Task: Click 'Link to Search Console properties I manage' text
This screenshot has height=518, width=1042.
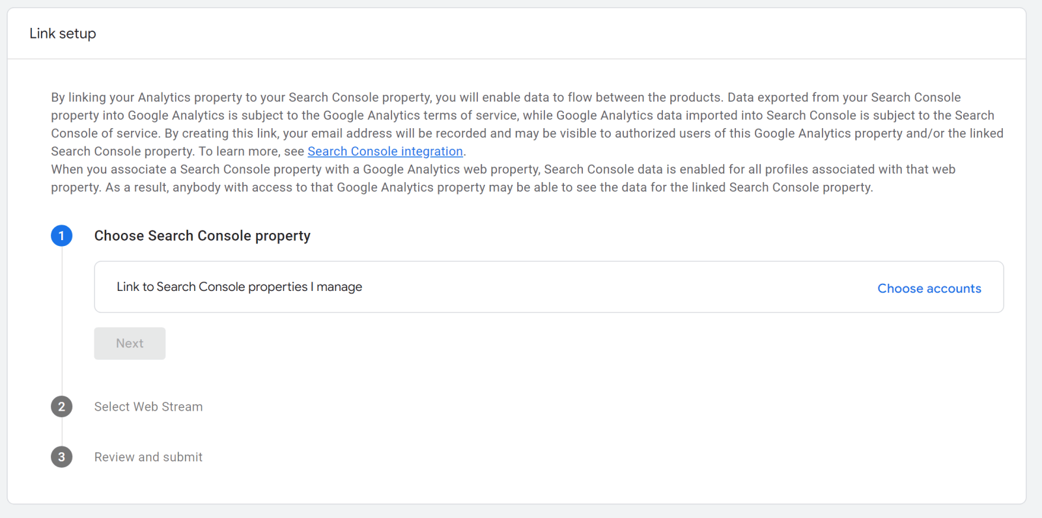Action: pyautogui.click(x=239, y=287)
